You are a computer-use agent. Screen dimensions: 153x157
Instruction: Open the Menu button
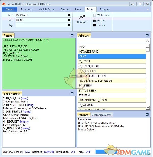9,9
